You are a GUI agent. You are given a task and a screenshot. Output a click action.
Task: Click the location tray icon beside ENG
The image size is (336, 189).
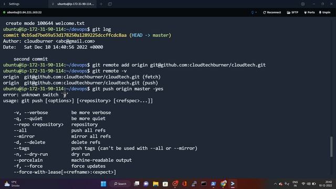point(287,184)
